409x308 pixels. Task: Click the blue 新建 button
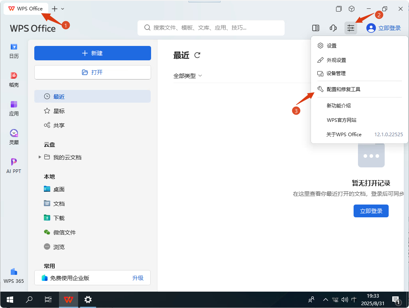coord(92,53)
